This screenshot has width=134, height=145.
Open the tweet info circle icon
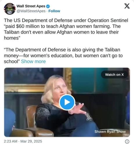tap(127, 142)
